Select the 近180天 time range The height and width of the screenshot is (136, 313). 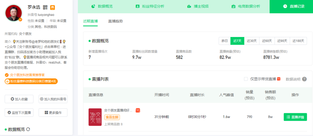pos(298,41)
